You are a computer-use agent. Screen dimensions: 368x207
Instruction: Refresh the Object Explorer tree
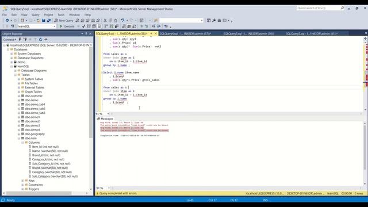click(x=40, y=40)
